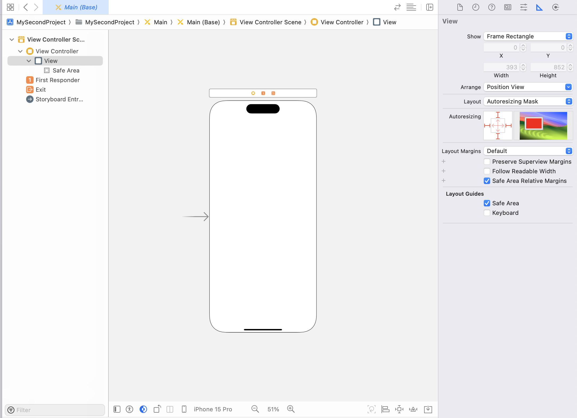The image size is (577, 418).
Task: Open the Connections inspector icon
Action: [x=555, y=7]
